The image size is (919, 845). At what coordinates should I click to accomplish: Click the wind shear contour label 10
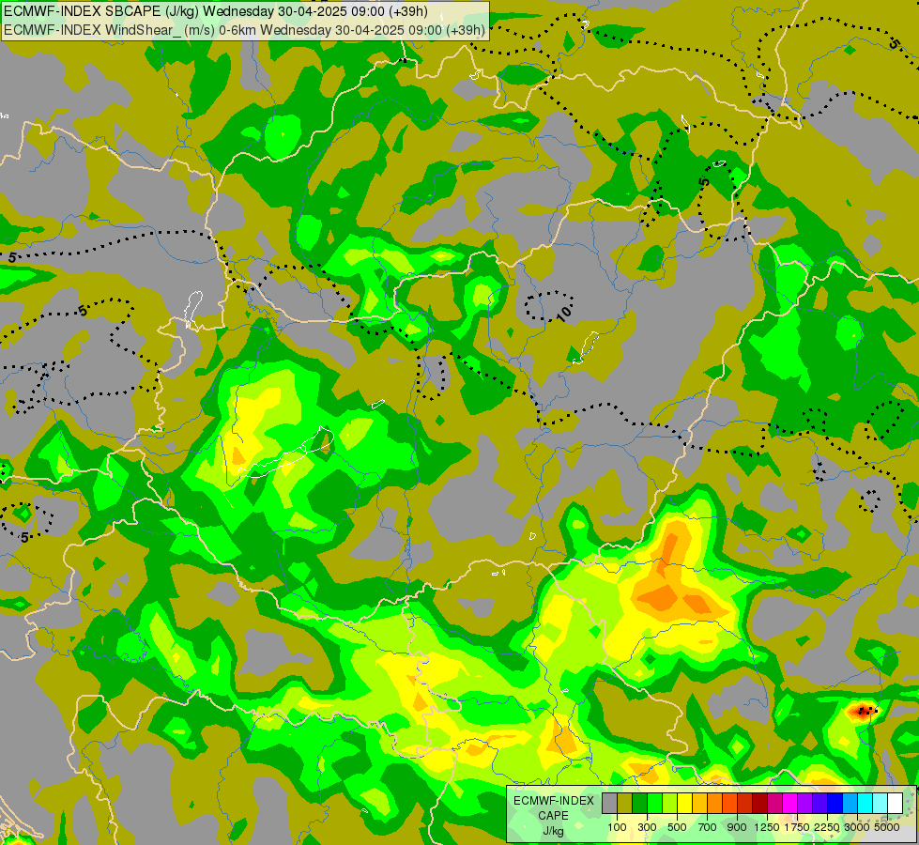[564, 314]
